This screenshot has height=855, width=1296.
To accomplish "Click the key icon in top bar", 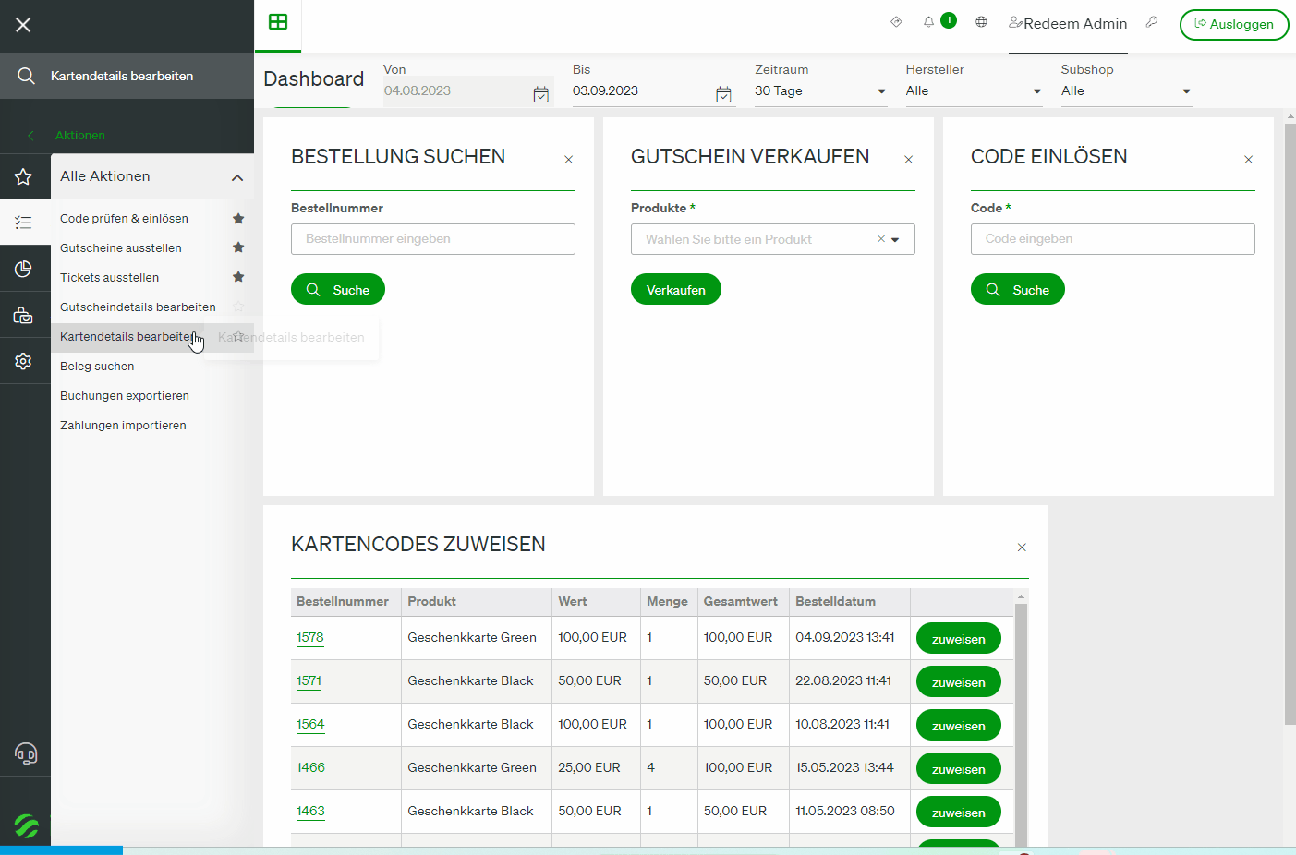I will click(1152, 22).
